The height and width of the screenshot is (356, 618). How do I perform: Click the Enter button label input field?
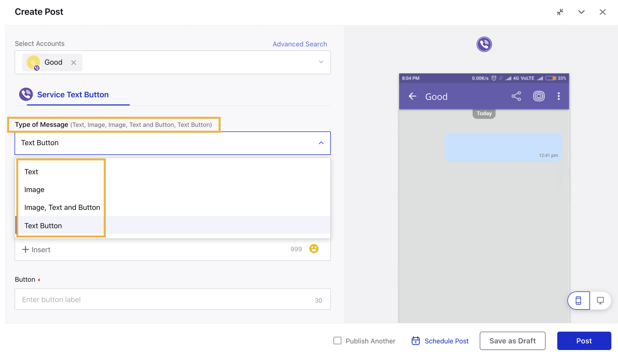click(x=173, y=300)
